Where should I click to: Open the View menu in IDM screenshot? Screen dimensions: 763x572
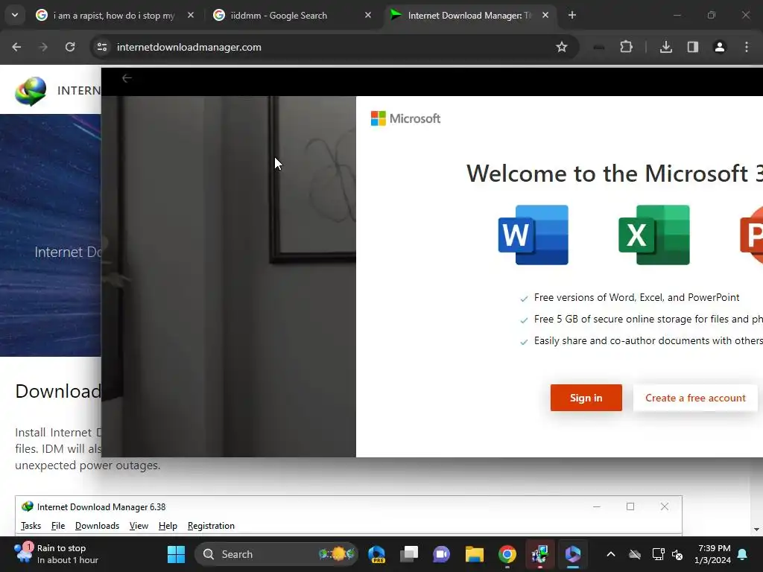139,526
